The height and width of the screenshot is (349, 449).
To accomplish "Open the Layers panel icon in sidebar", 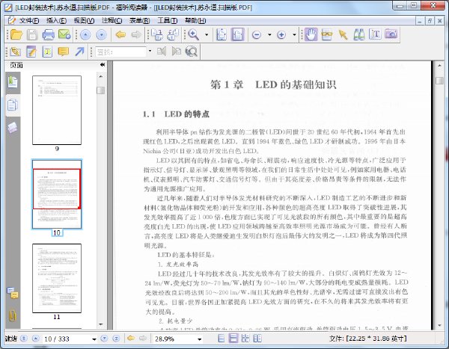I will pyautogui.click(x=12, y=128).
